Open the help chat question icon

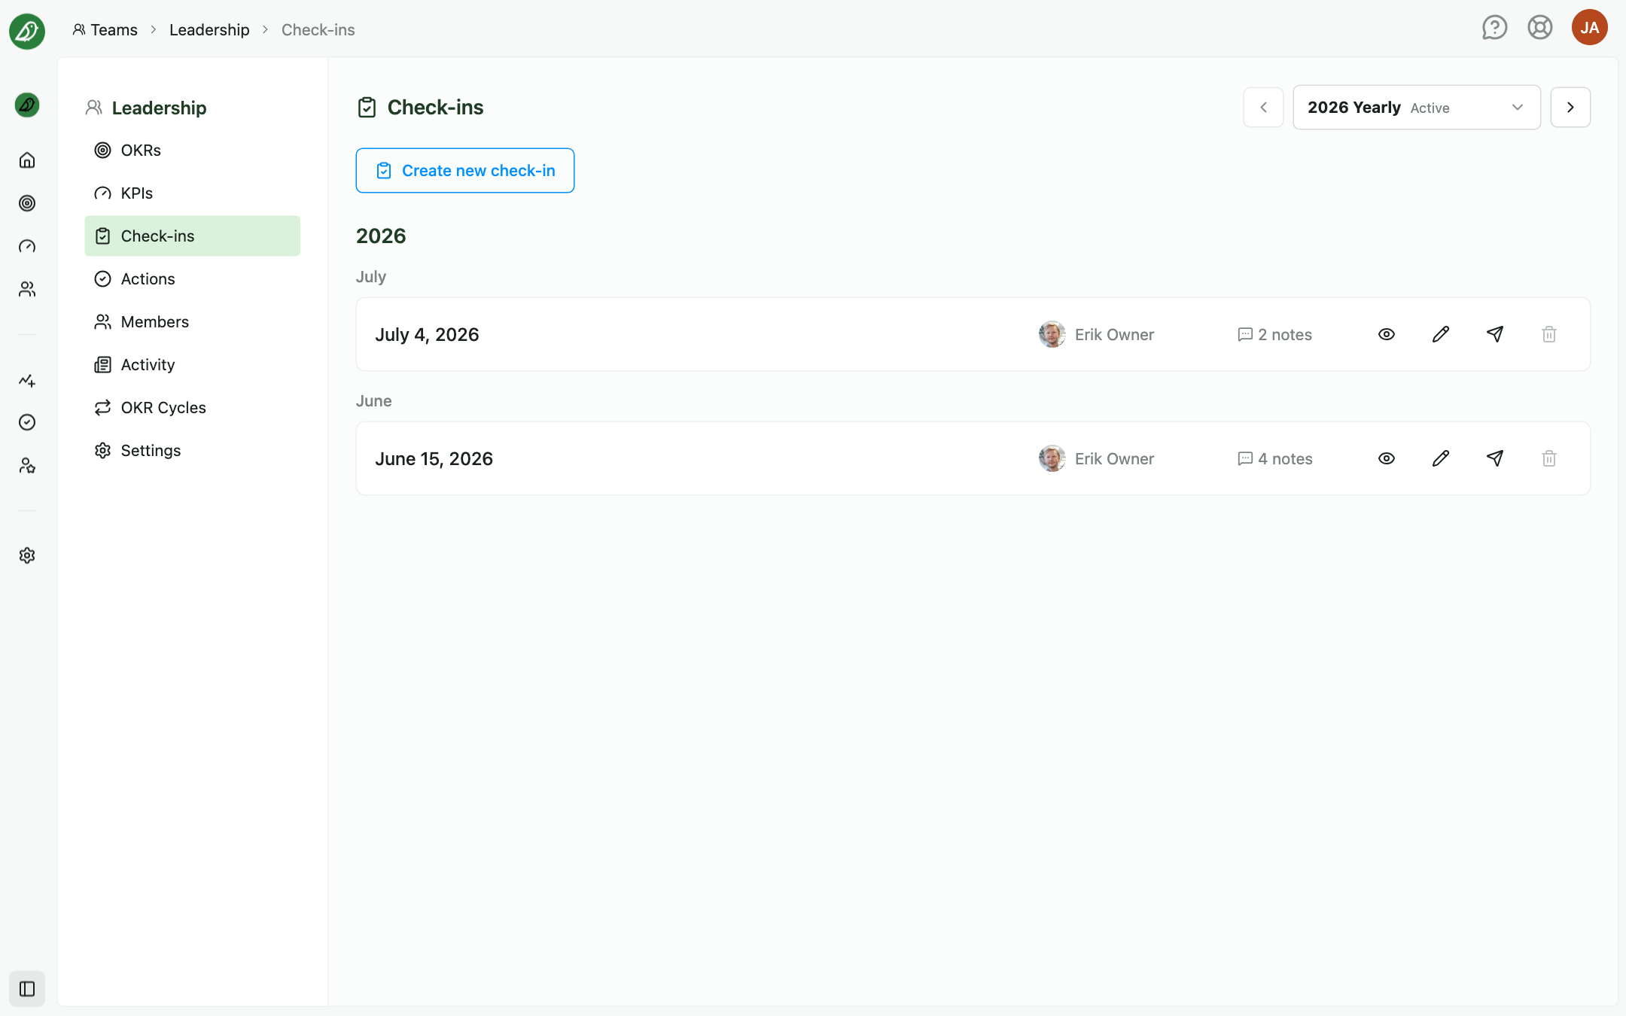pyautogui.click(x=1494, y=28)
